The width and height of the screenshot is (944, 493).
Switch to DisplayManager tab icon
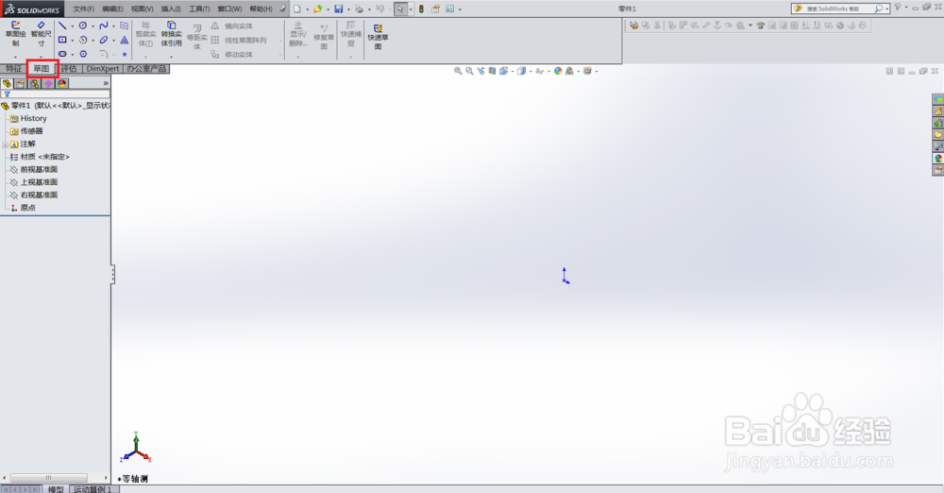pyautogui.click(x=62, y=83)
